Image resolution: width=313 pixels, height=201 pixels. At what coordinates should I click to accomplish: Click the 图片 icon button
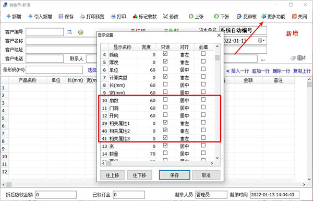298,58
